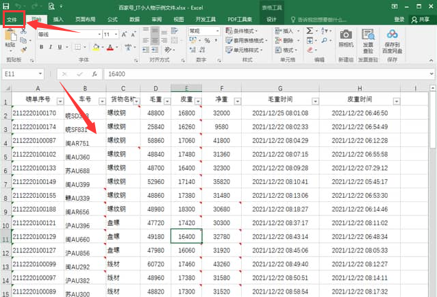This screenshot has height=297, width=437.
Task: Toggle Italic formatting
Action: 52,47
